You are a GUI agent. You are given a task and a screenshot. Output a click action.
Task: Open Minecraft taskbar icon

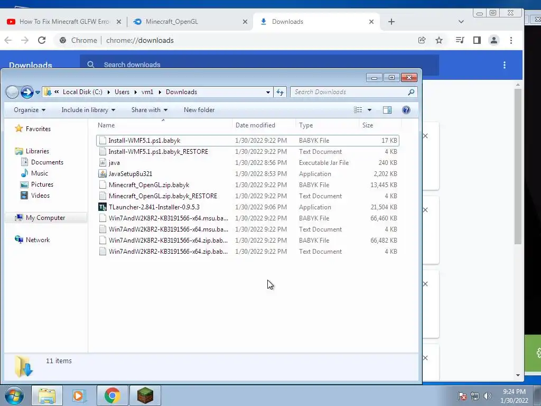(x=145, y=395)
